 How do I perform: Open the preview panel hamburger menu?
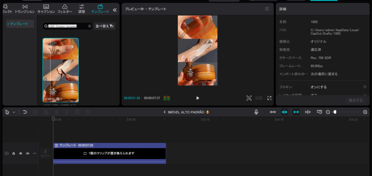[267, 9]
